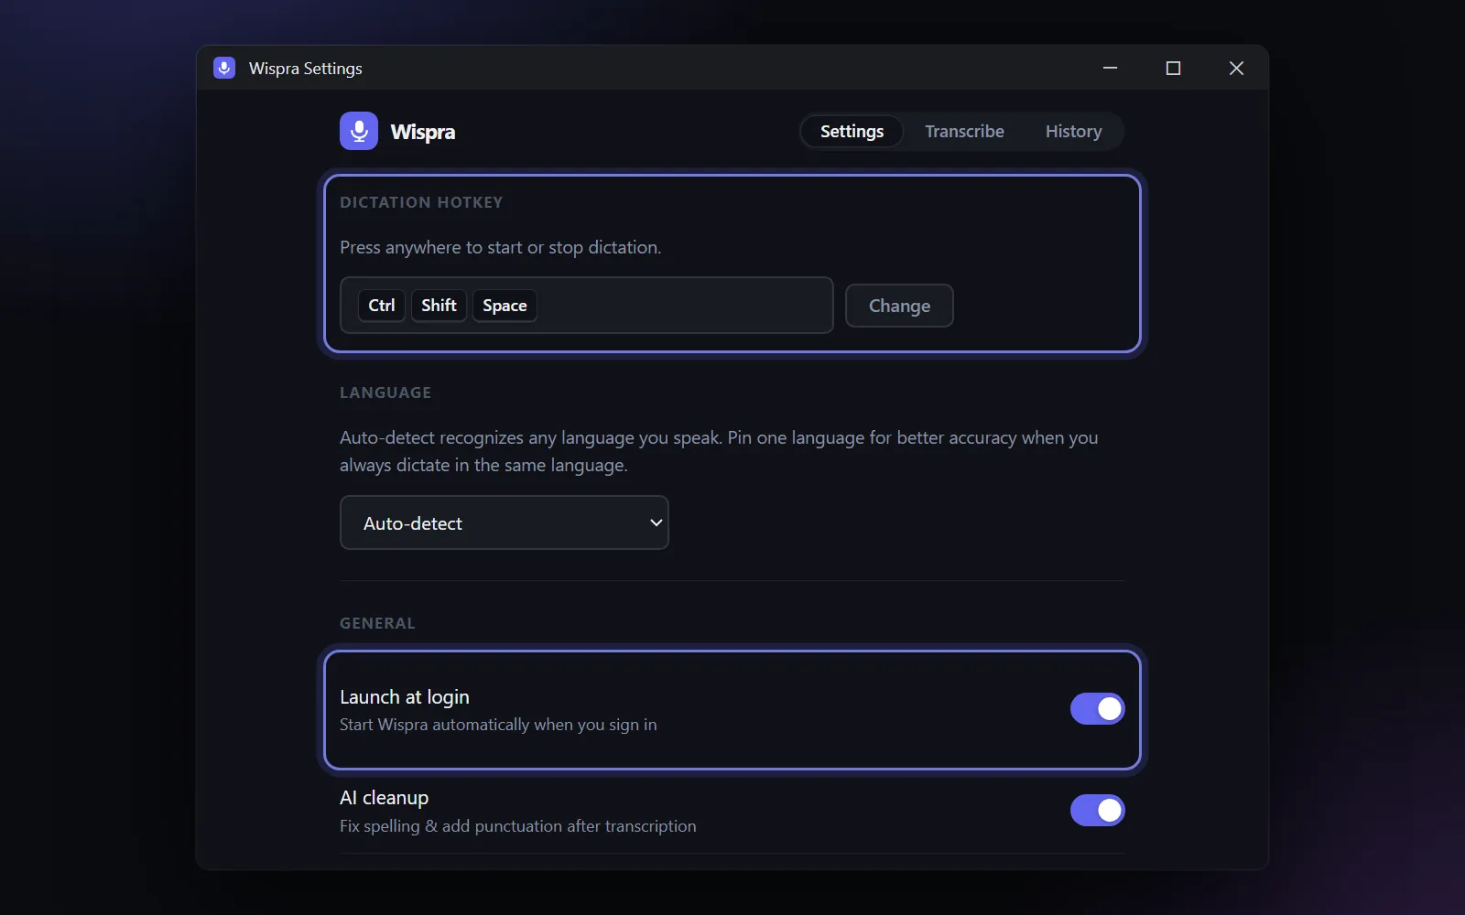The image size is (1465, 915).
Task: Click the DICTATION HOTKEY heading
Action: pos(421,202)
